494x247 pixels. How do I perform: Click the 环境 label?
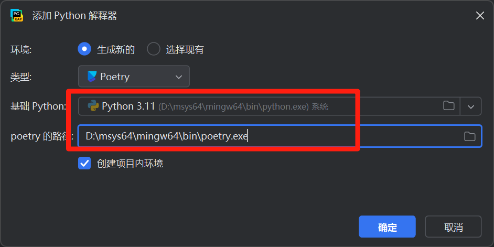click(x=21, y=49)
